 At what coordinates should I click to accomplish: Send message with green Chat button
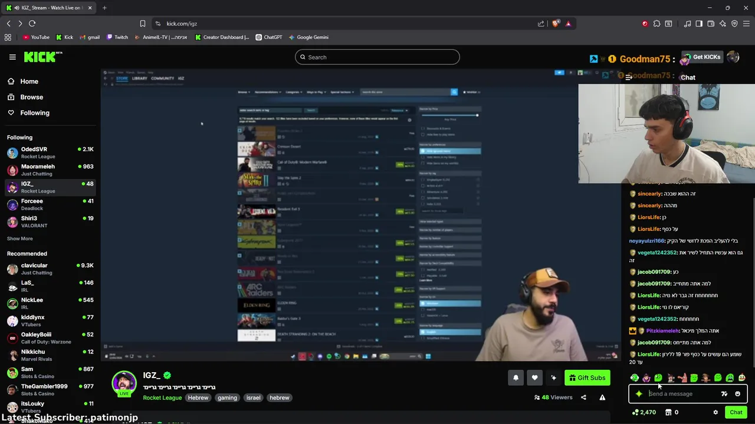pos(736,412)
